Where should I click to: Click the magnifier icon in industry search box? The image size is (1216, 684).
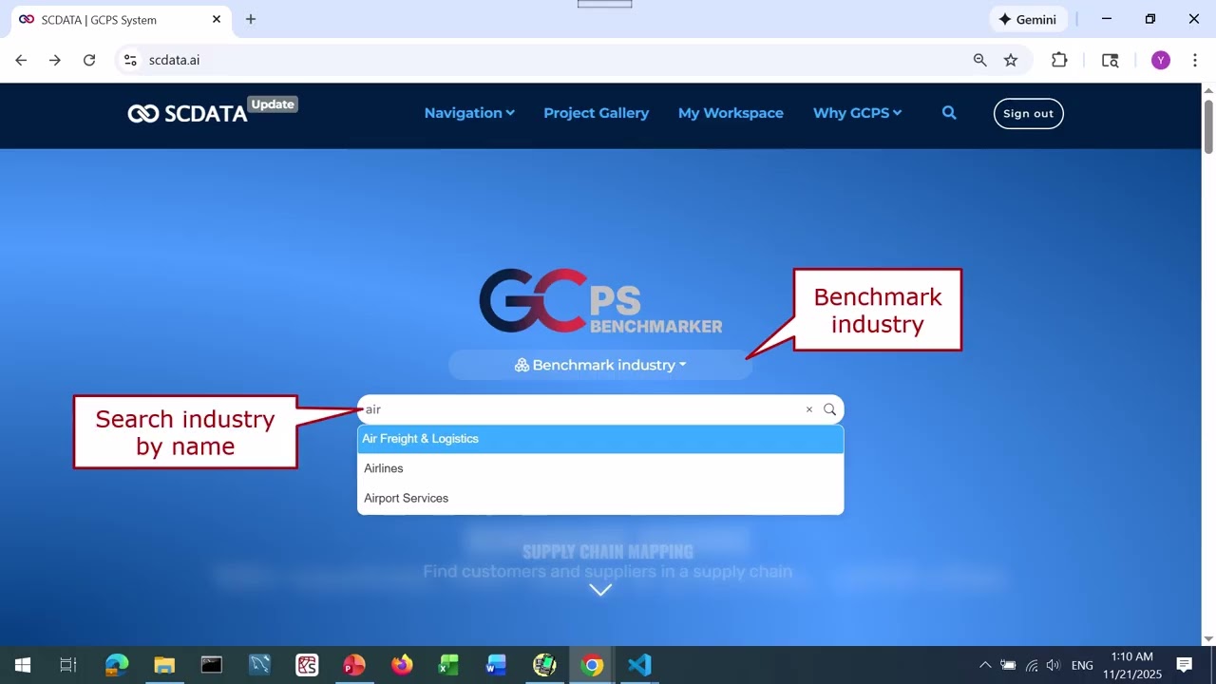pyautogui.click(x=830, y=409)
